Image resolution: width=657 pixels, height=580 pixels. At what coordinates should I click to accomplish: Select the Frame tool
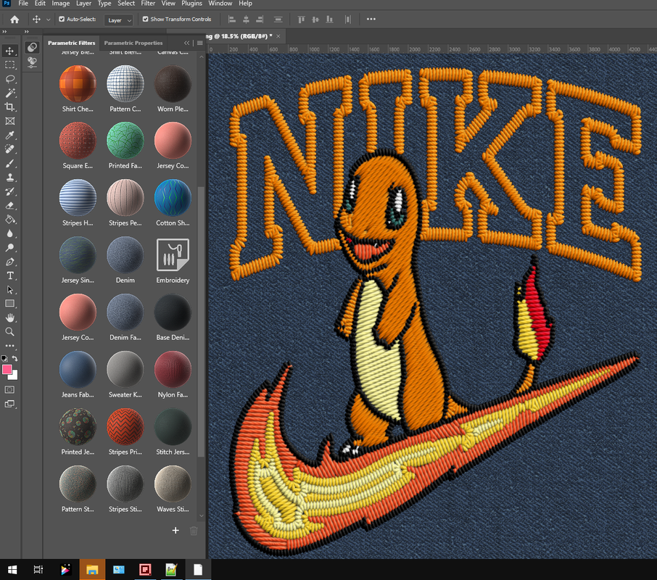[x=9, y=121]
